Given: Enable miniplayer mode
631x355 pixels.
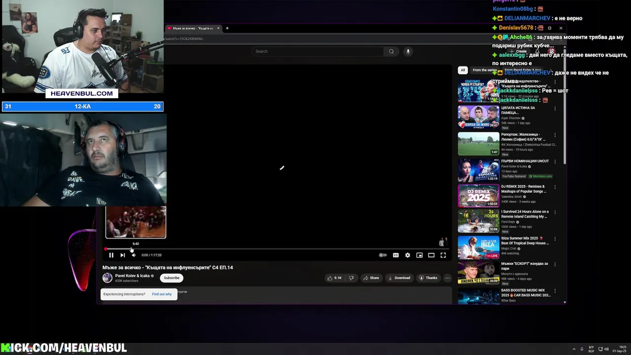Looking at the screenshot, I should (419, 255).
